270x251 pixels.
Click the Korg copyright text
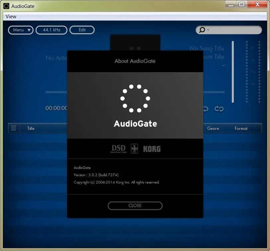[117, 182]
